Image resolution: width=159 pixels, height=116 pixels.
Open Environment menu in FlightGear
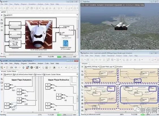(109, 5)
